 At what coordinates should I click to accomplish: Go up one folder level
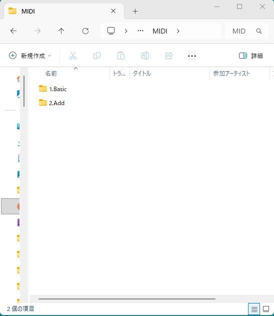coord(61,31)
